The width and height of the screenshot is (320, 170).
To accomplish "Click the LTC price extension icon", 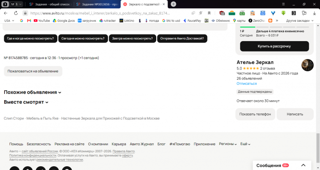I will tap(242, 13).
